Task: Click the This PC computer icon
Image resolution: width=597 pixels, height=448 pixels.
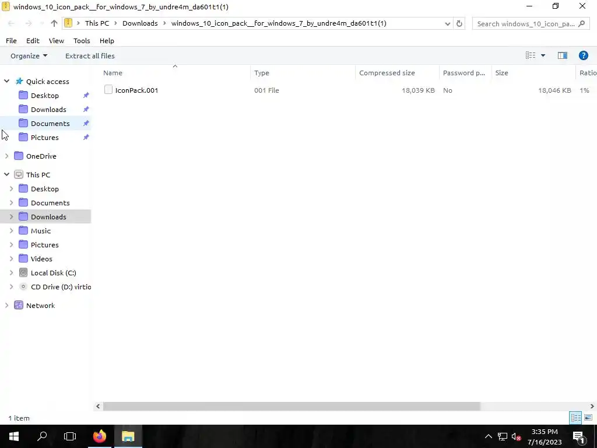Action: [18, 174]
